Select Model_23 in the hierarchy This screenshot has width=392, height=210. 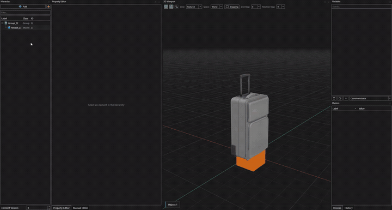(16, 28)
